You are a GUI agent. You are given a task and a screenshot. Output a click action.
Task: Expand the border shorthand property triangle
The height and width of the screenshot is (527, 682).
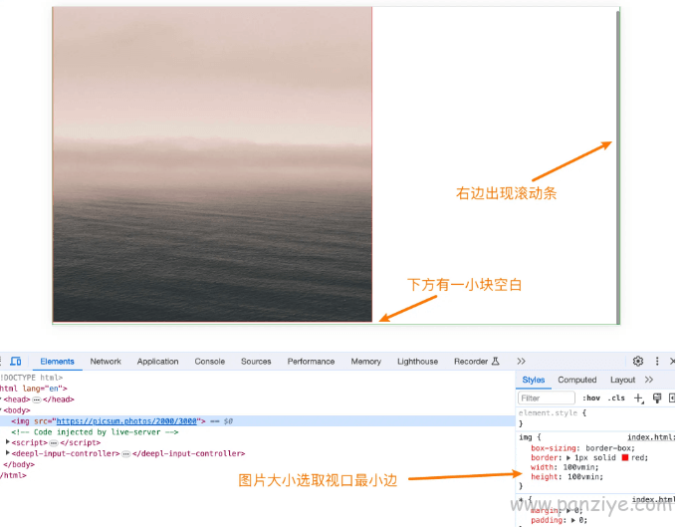pyautogui.click(x=568, y=457)
